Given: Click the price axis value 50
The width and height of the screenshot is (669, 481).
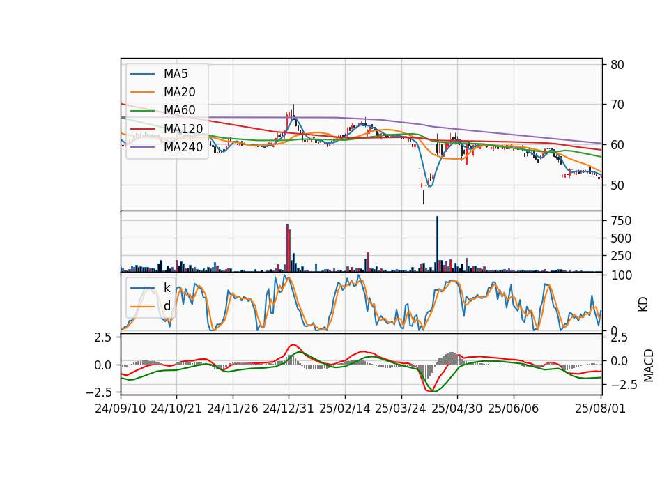Looking at the screenshot, I should [x=617, y=185].
